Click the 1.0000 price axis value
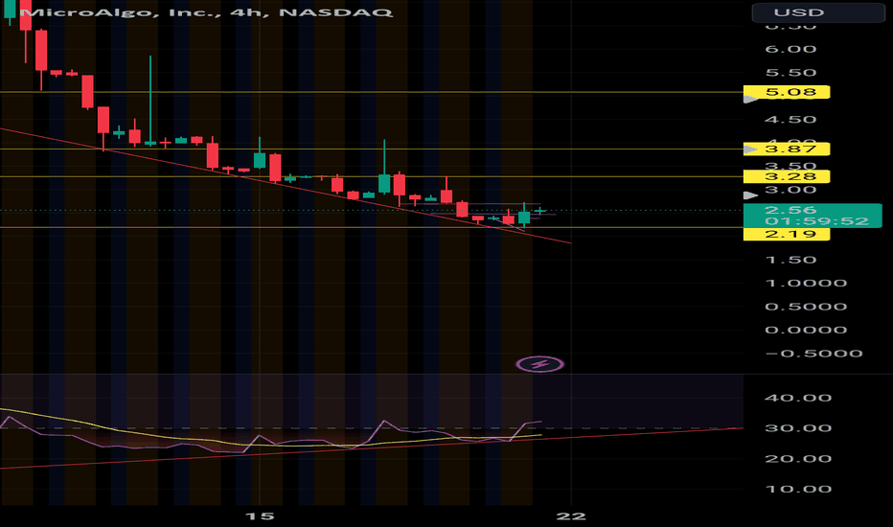The image size is (893, 527). pos(806,284)
